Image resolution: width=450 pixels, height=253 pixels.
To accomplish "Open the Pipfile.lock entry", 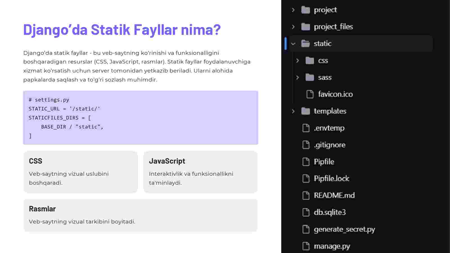I will pos(331,179).
